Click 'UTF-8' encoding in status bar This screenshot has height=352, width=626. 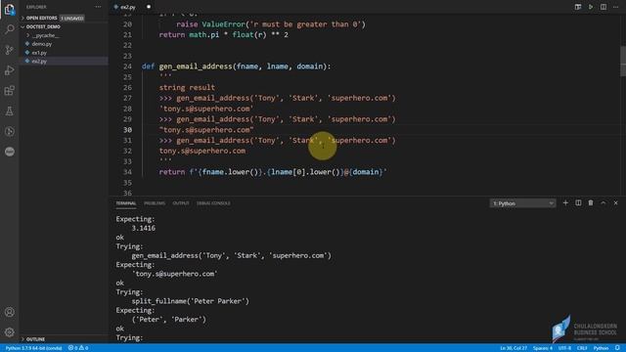pyautogui.click(x=564, y=348)
